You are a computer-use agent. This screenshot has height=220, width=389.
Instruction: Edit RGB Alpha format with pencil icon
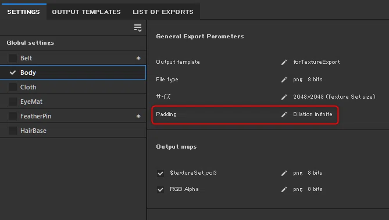pos(284,189)
